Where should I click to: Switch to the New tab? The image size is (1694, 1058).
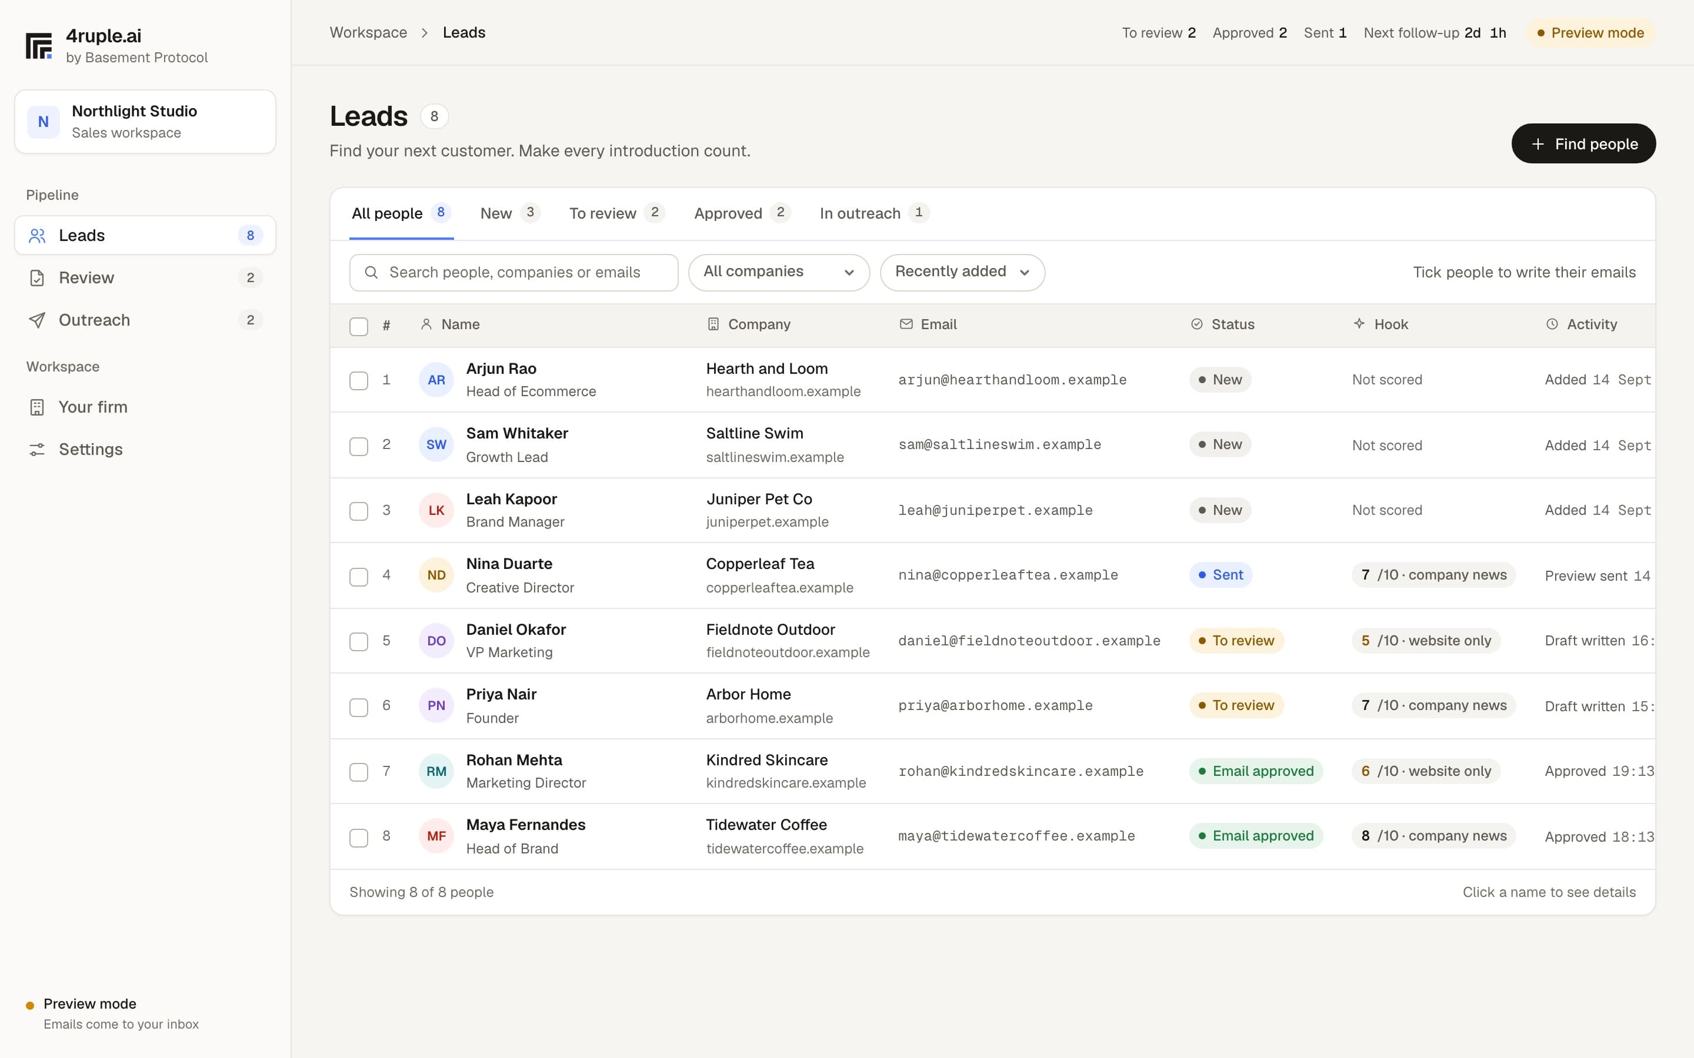point(509,213)
